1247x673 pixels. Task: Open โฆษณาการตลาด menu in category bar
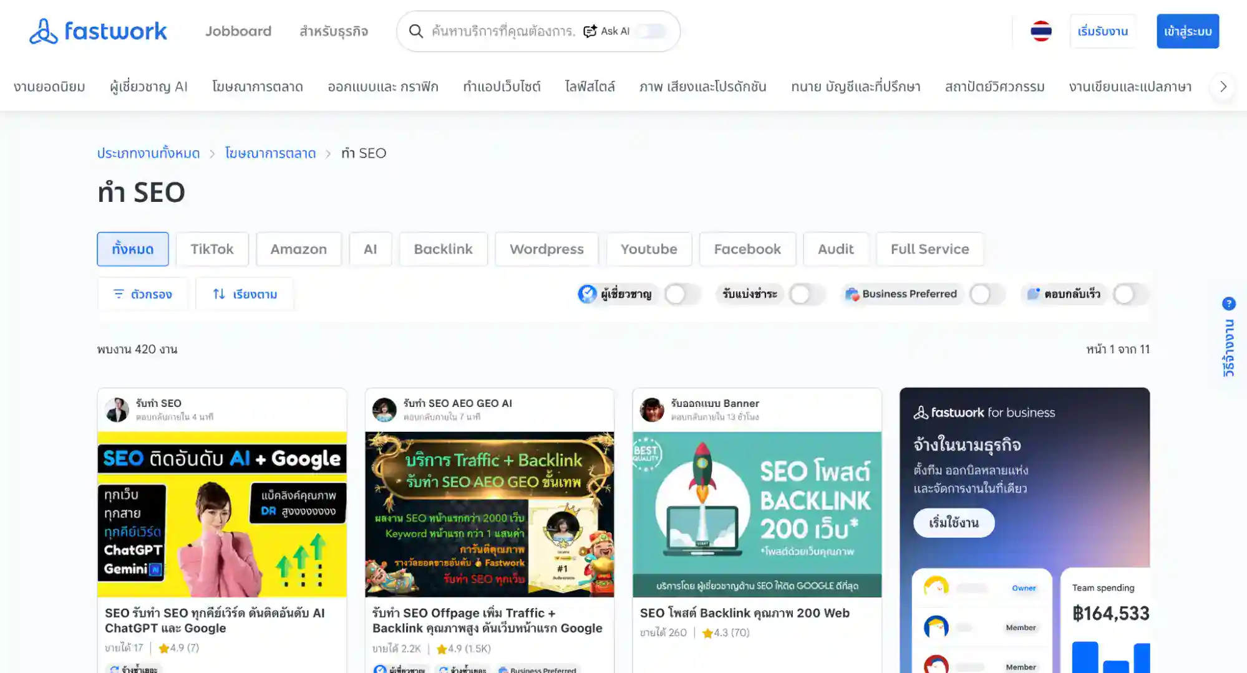[x=258, y=87]
